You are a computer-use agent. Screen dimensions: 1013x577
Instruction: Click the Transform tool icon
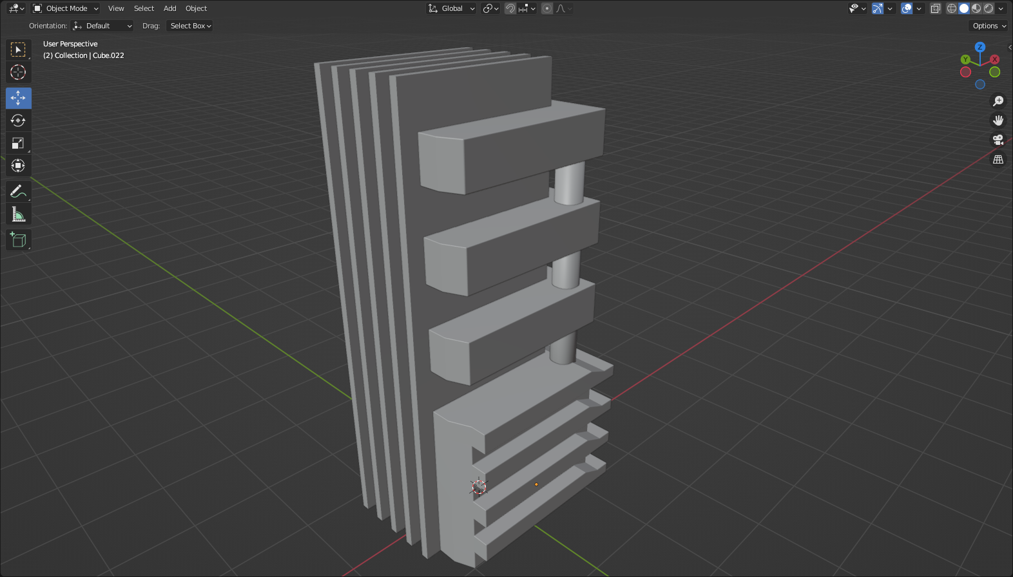point(18,166)
